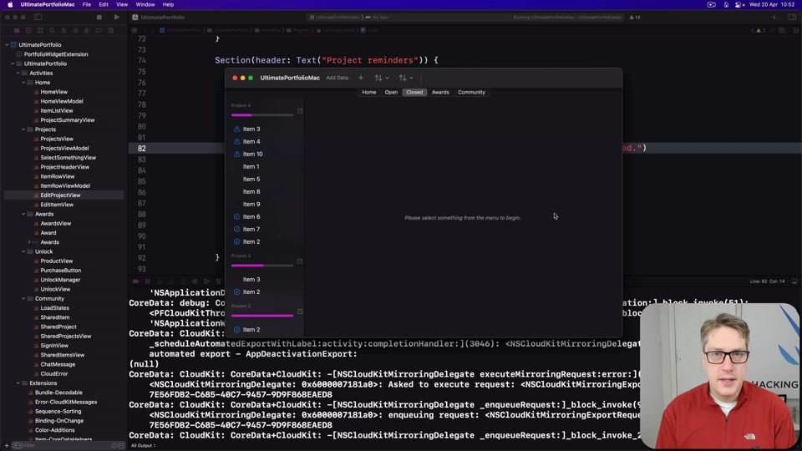The height and width of the screenshot is (451, 802).
Task: Click the edit icon for Project 4
Action: [x=300, y=111]
